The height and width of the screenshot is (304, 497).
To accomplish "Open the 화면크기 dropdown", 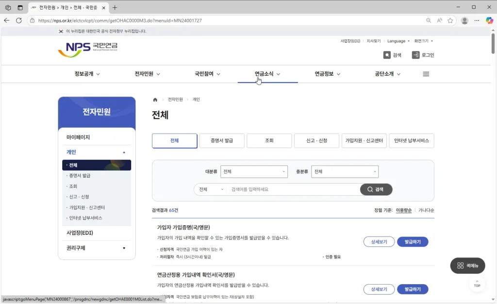I will (423, 41).
